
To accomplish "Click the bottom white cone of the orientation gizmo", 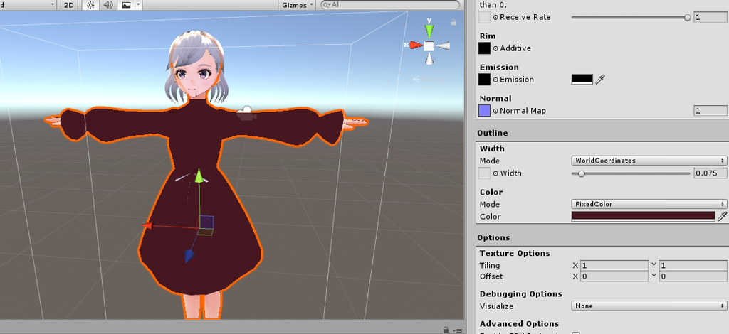I will 429,58.
